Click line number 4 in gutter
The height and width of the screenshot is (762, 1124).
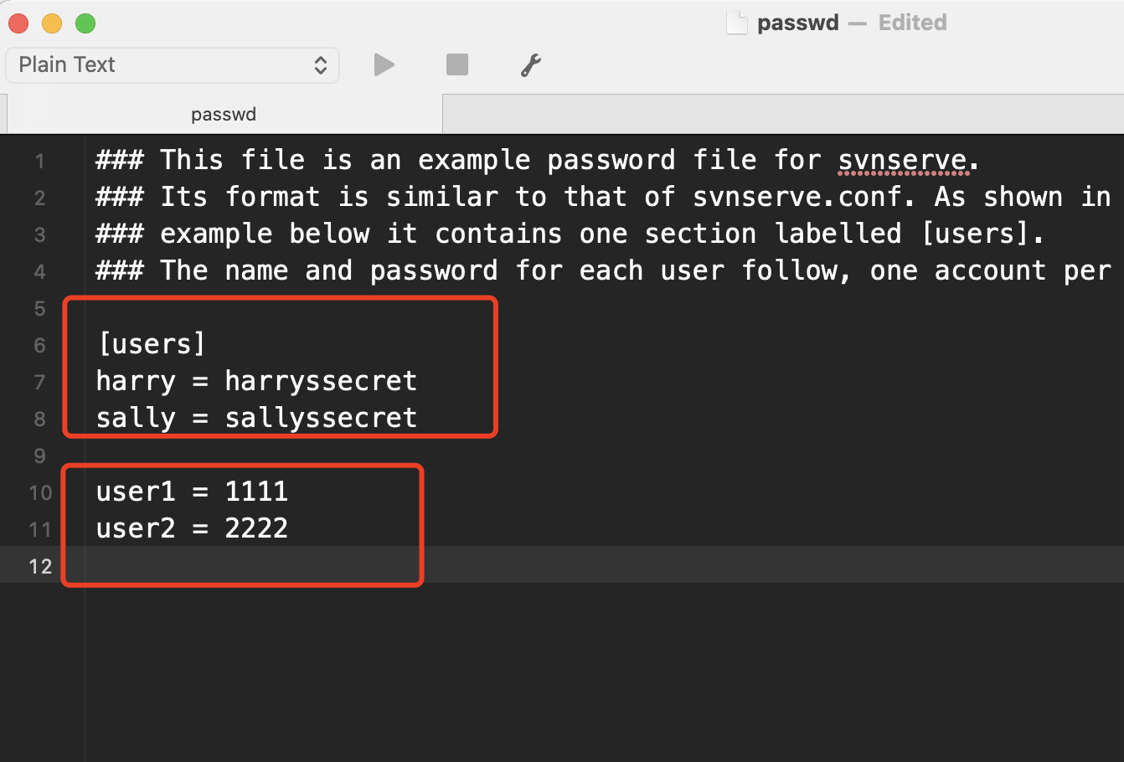coord(39,271)
